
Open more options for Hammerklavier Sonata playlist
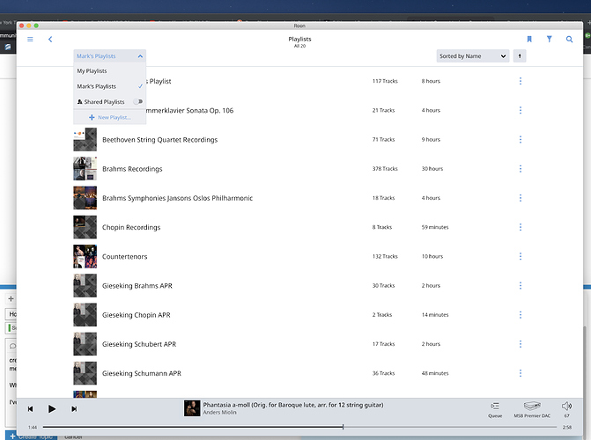point(521,110)
